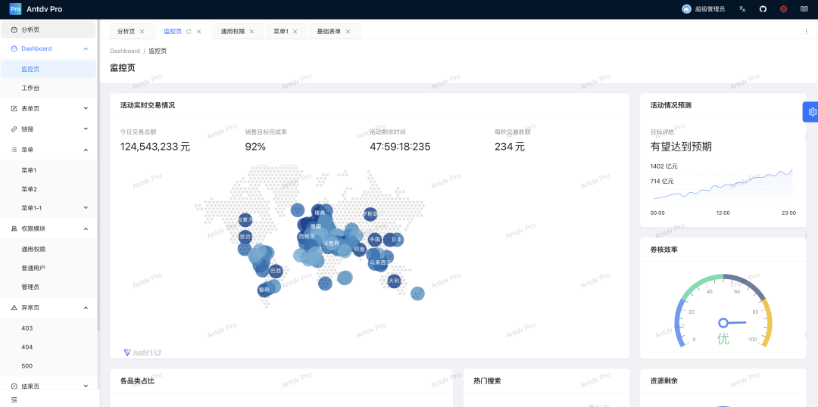Collapse sidebar using bottom fold icon
Viewport: 818px width, 407px height.
click(x=14, y=399)
